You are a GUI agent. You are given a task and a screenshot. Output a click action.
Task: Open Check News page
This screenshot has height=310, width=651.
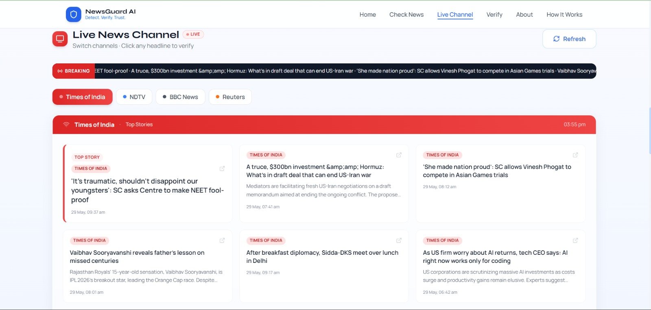(x=406, y=15)
